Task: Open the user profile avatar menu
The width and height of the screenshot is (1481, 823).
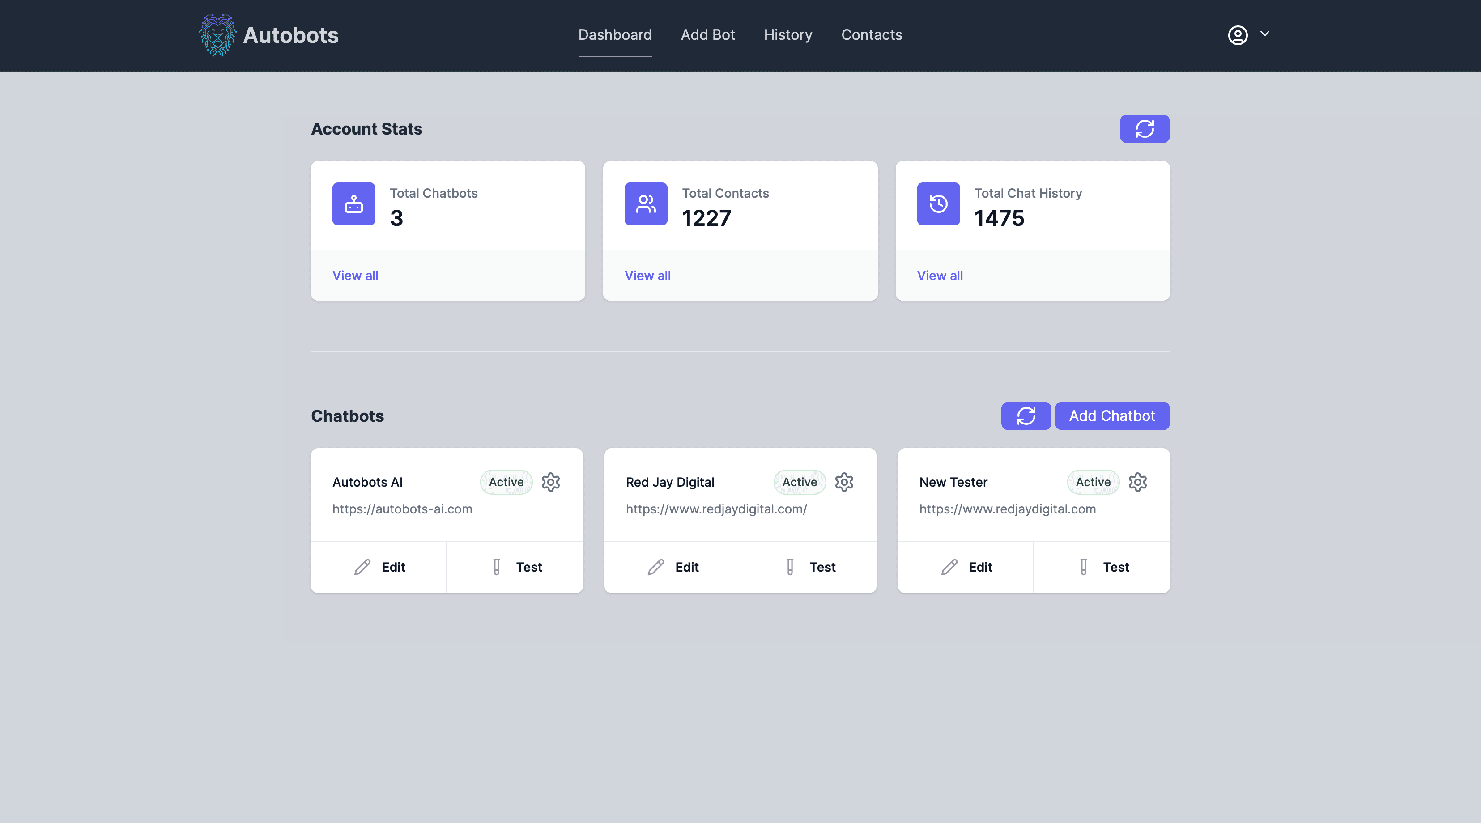Action: pyautogui.click(x=1238, y=35)
